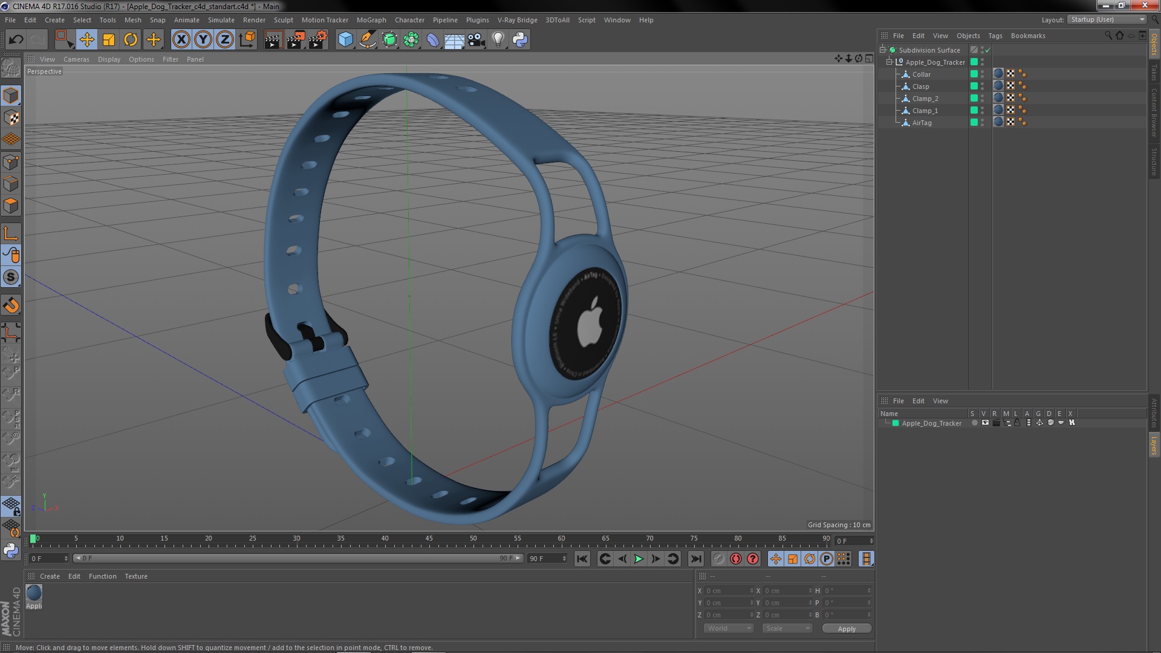This screenshot has height=653, width=1161.
Task: Switch to Model mode in left palette
Action: (x=11, y=96)
